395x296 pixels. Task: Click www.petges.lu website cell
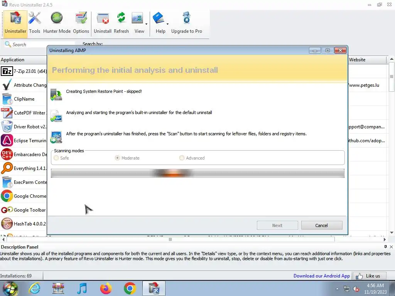pos(364,85)
